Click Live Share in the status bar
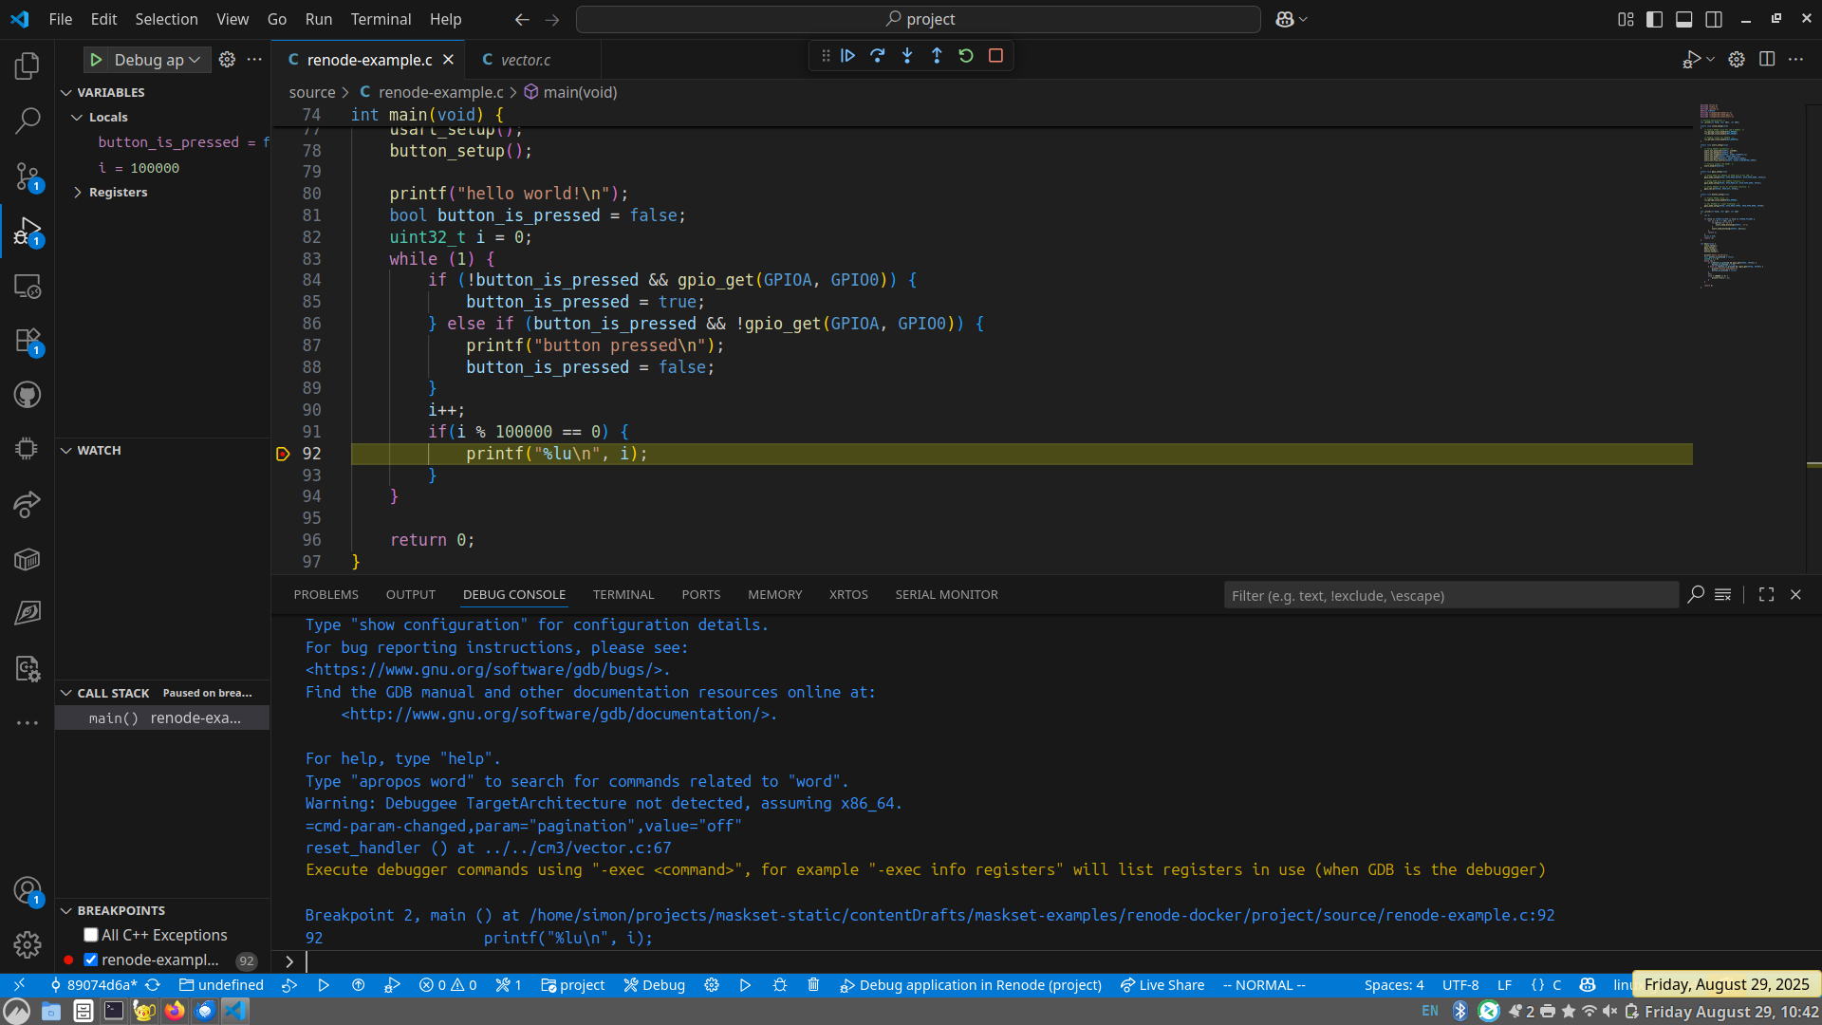The width and height of the screenshot is (1822, 1025). coord(1162,985)
